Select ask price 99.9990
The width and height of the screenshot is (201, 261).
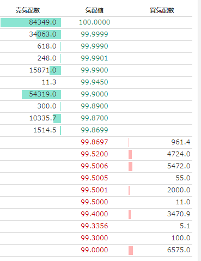95,46
